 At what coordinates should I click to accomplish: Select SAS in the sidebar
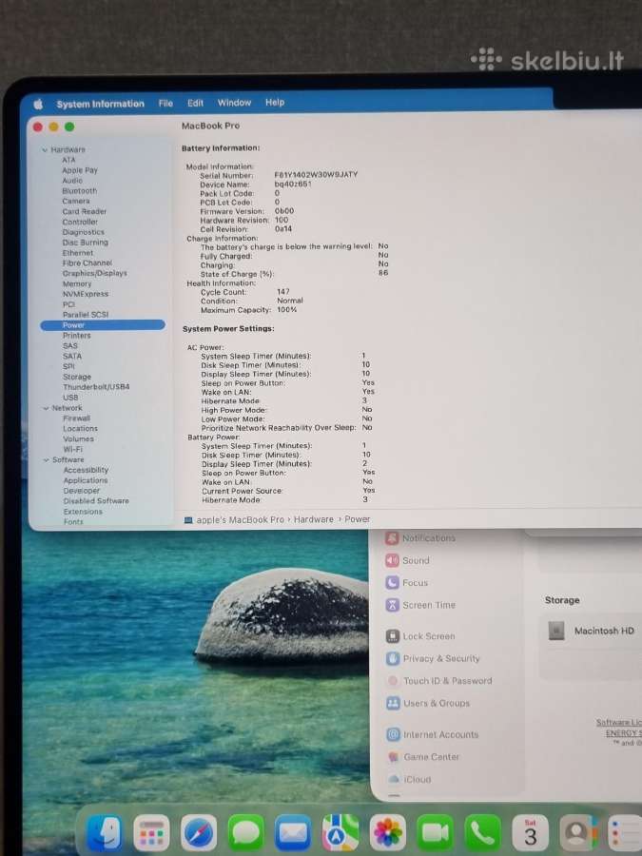point(69,345)
